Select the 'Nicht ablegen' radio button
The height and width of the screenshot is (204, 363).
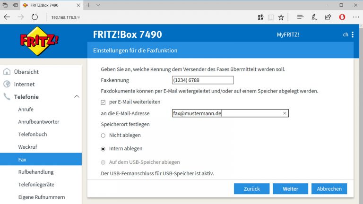click(x=104, y=136)
